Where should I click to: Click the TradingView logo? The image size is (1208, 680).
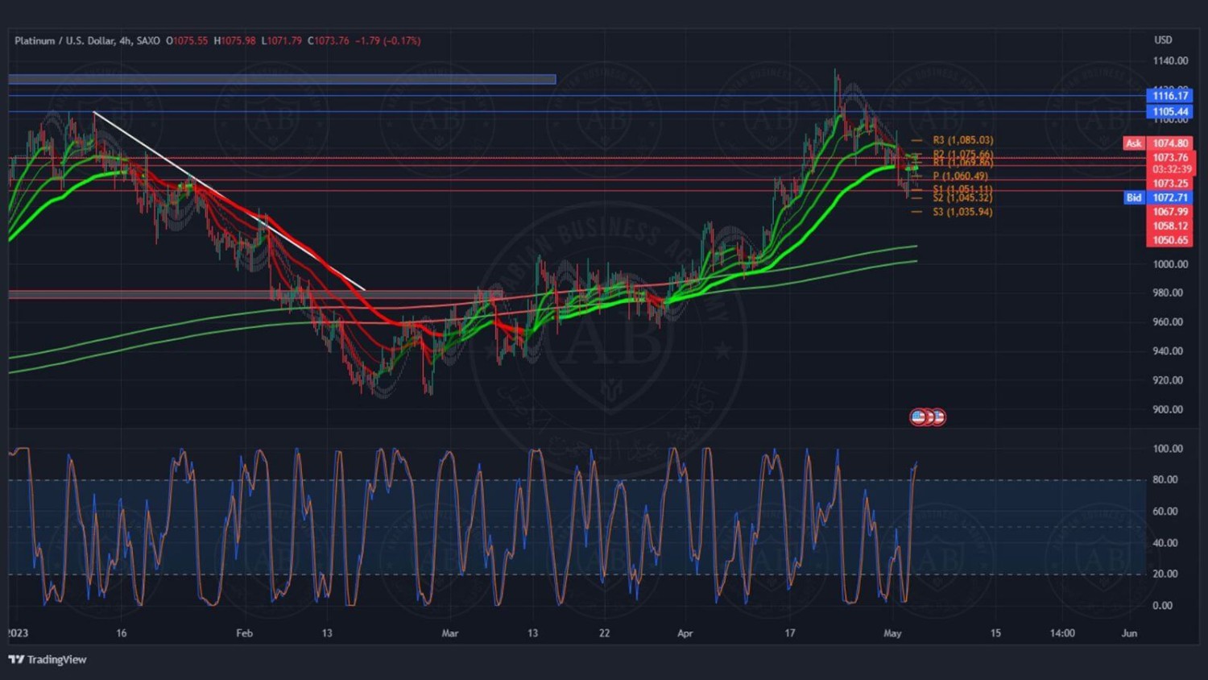coord(48,659)
